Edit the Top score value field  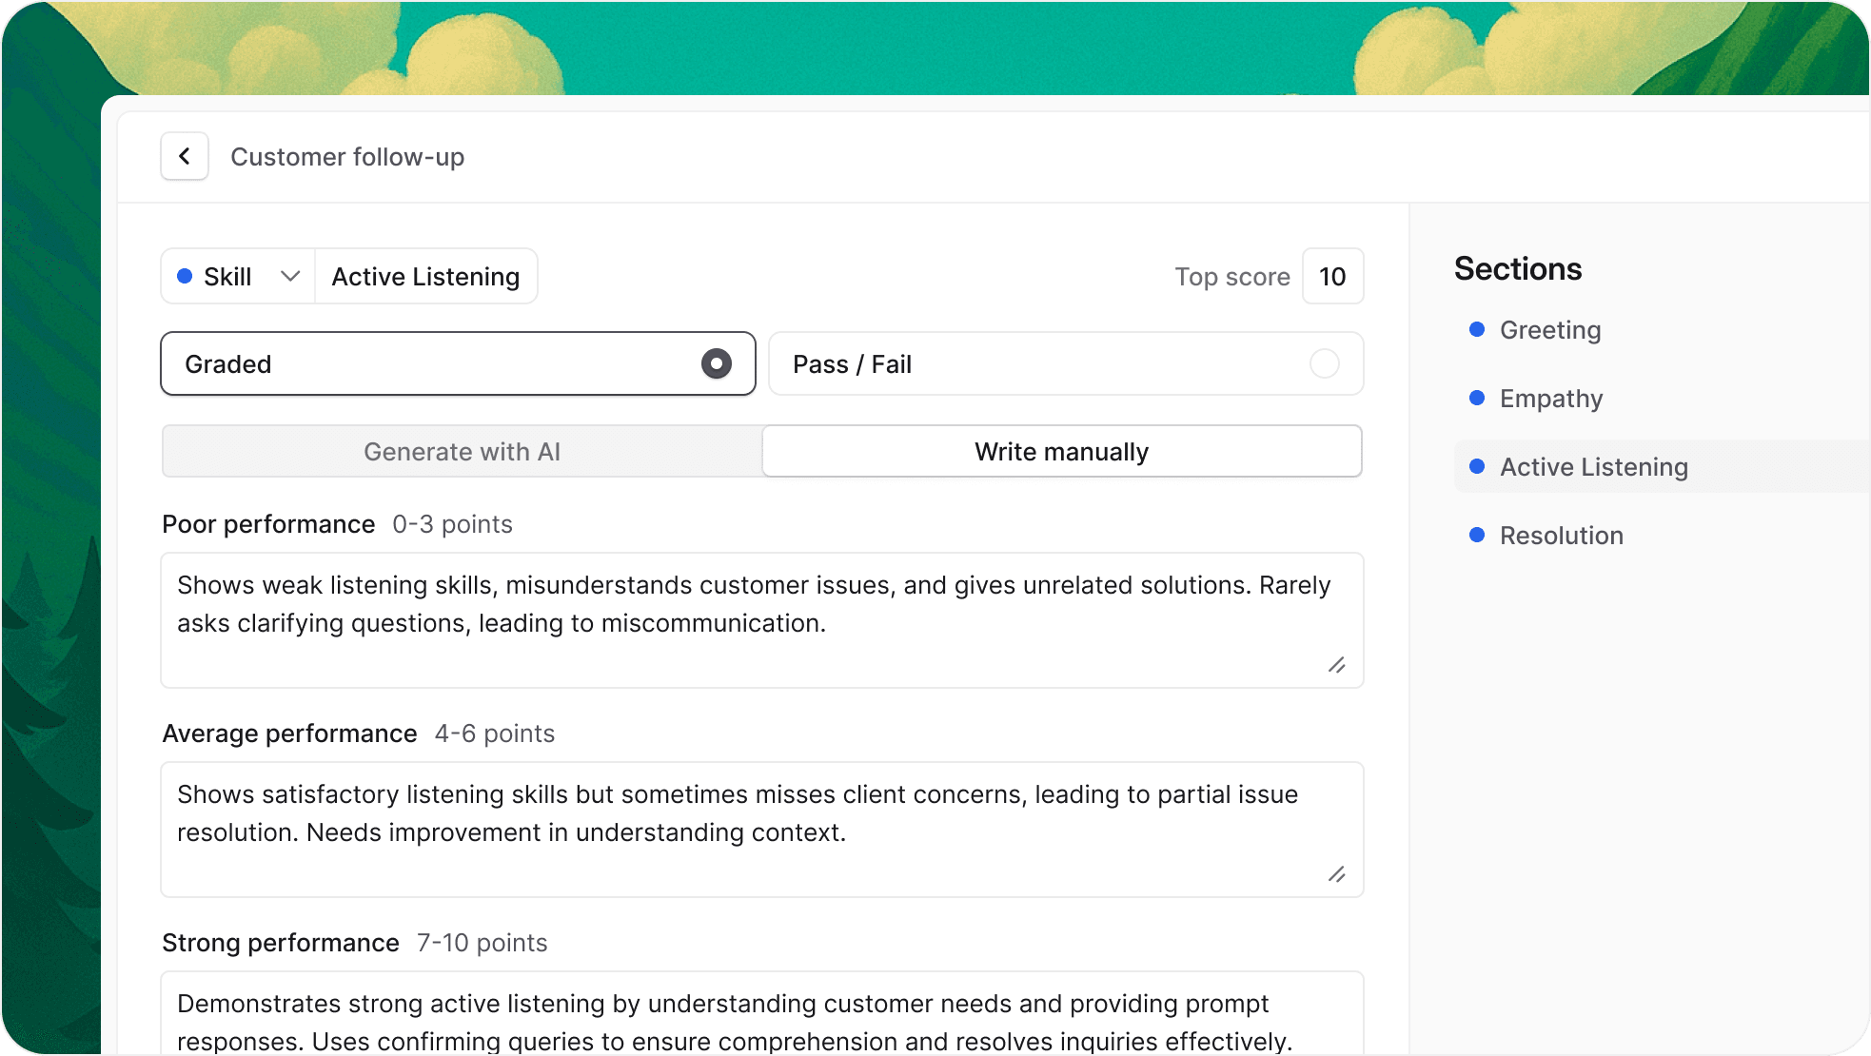(x=1332, y=277)
